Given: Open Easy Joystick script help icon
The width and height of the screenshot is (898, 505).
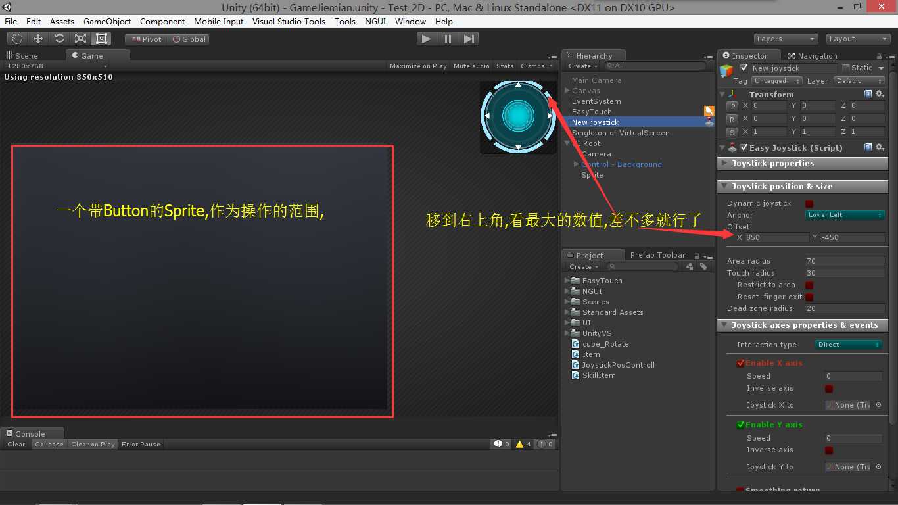Looking at the screenshot, I should (x=868, y=147).
